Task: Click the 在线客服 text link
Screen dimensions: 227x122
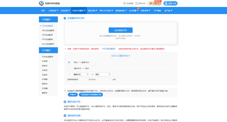Action: (130, 3)
